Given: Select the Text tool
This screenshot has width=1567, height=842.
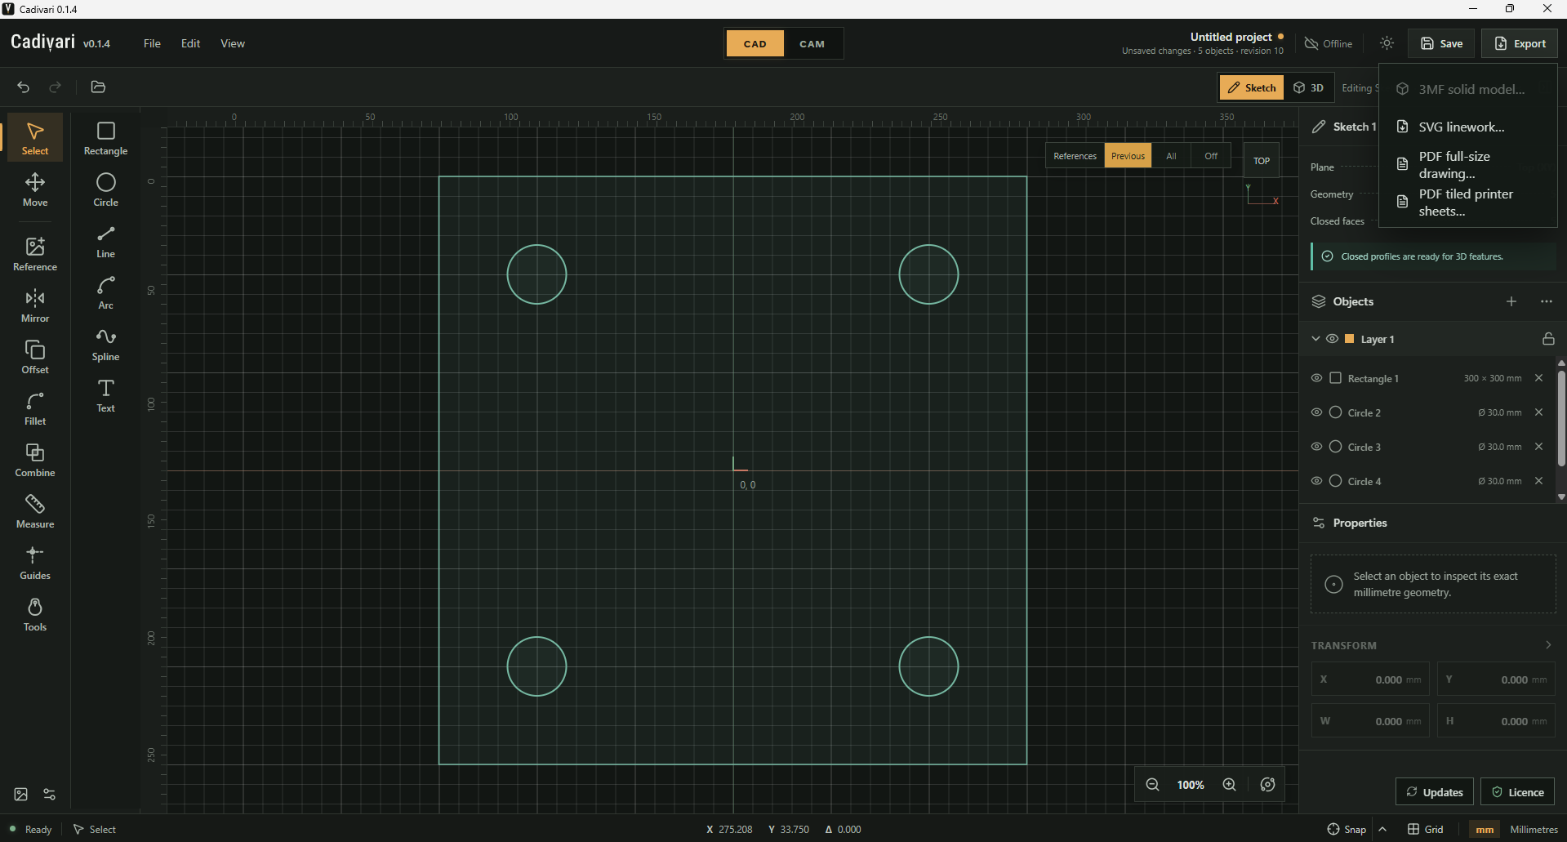Looking at the screenshot, I should coord(106,395).
